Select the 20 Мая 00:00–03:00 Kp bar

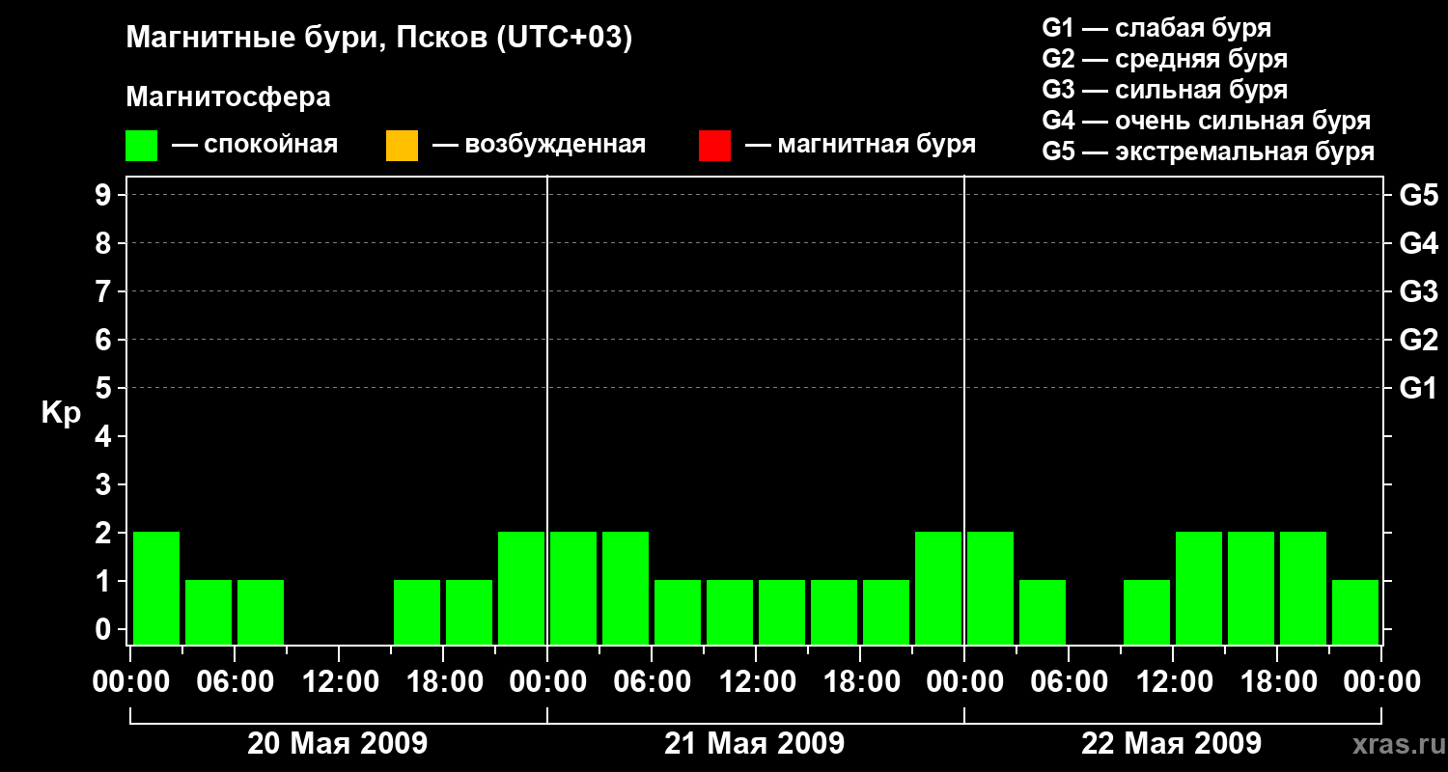(x=156, y=588)
